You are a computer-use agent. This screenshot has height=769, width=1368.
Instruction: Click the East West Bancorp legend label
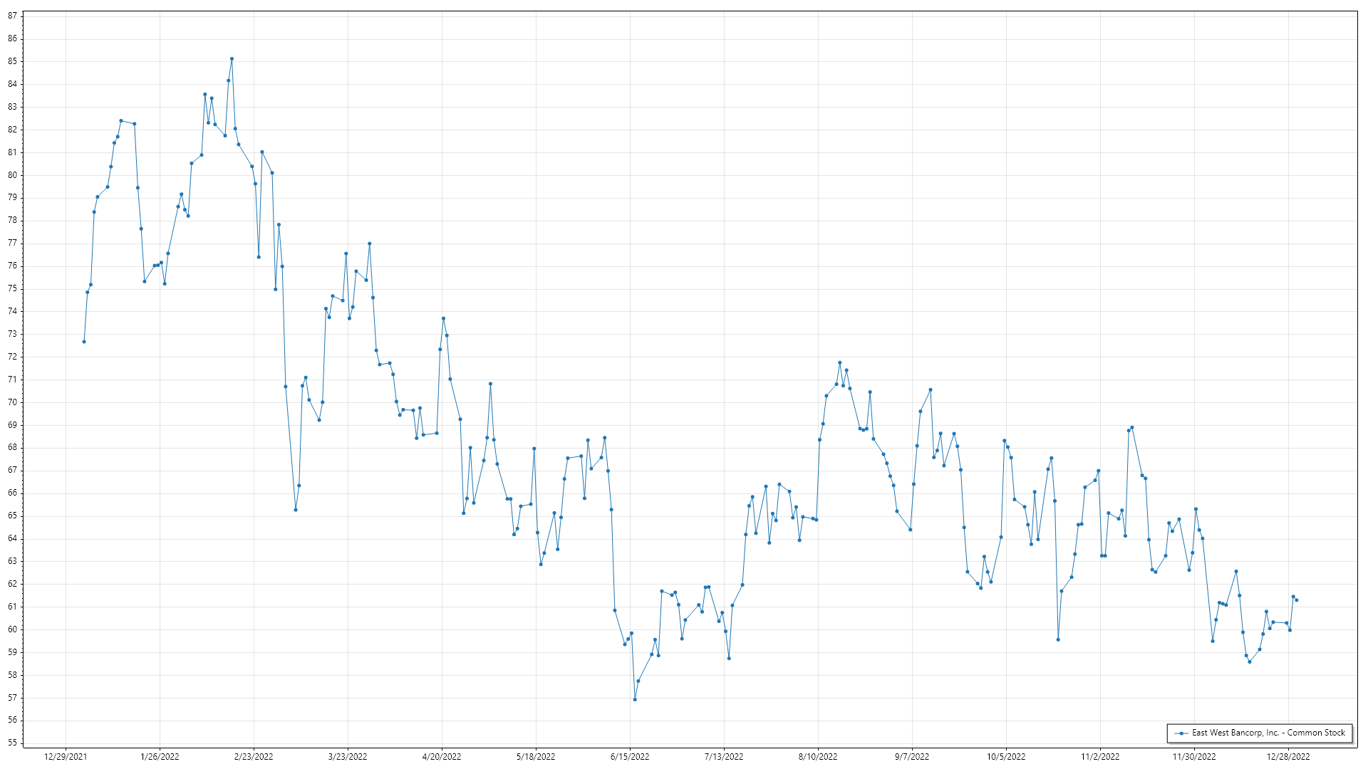click(x=1268, y=733)
